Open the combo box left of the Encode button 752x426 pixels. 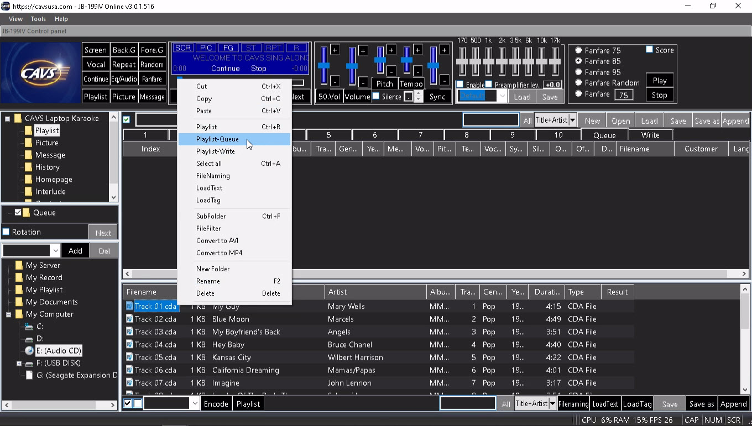pyautogui.click(x=195, y=404)
